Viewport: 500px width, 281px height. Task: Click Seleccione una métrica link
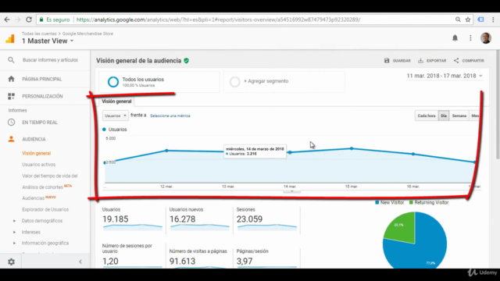click(170, 116)
